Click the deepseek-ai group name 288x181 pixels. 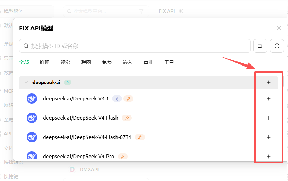click(x=46, y=82)
